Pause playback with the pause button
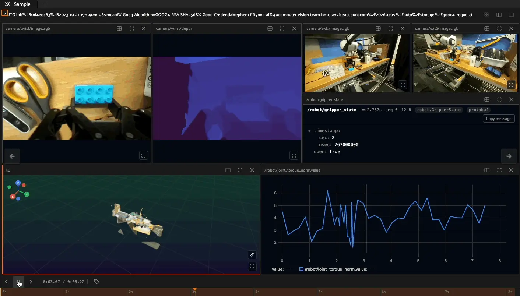The image size is (520, 296). (x=18, y=282)
